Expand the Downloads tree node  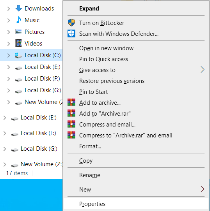[x=9, y=9]
